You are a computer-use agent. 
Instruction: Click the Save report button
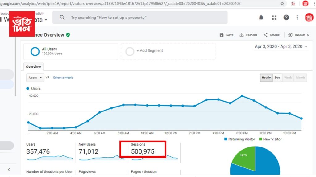[x=227, y=35]
